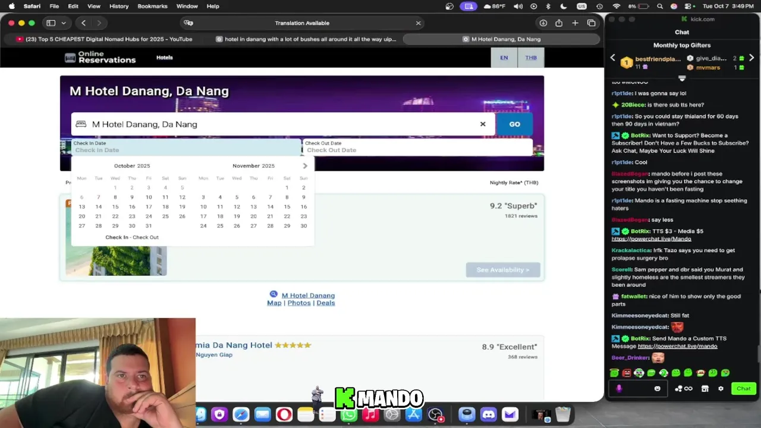The width and height of the screenshot is (761, 428).
Task: Clear the M Hotel Danang search field
Action: 483,124
